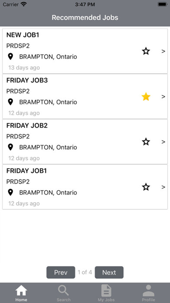
Task: Go to Next page of jobs
Action: 109,273
